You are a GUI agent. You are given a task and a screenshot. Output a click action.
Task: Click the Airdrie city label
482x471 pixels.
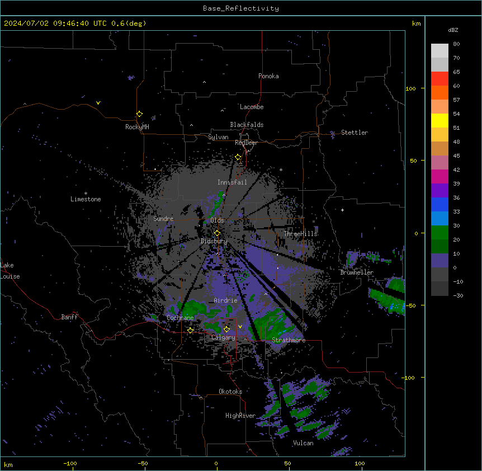[x=225, y=300]
